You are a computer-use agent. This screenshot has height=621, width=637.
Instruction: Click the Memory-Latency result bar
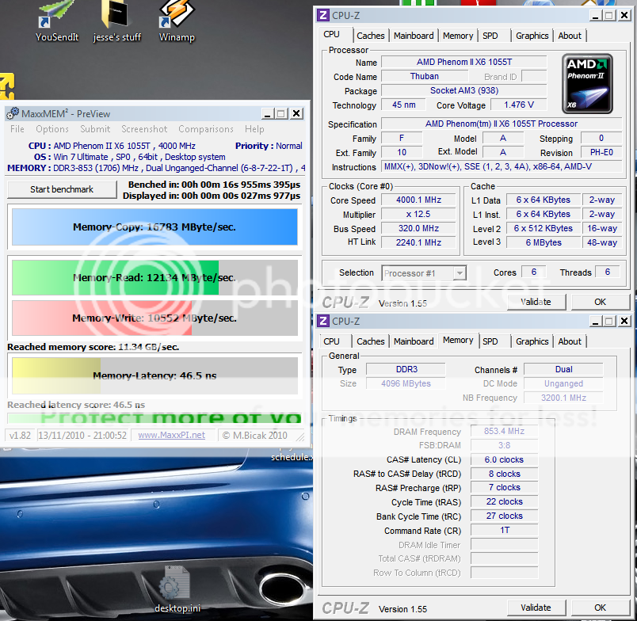point(154,375)
